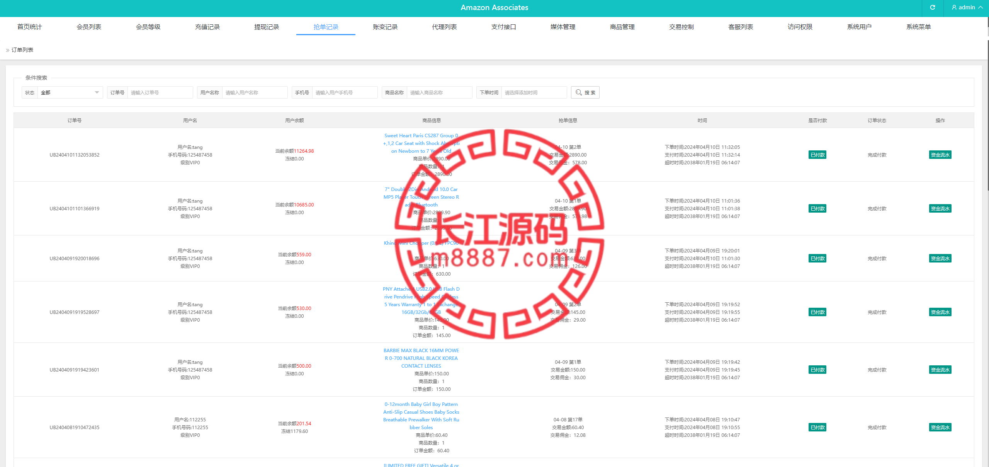Click the 订单状态 column header

(x=877, y=121)
